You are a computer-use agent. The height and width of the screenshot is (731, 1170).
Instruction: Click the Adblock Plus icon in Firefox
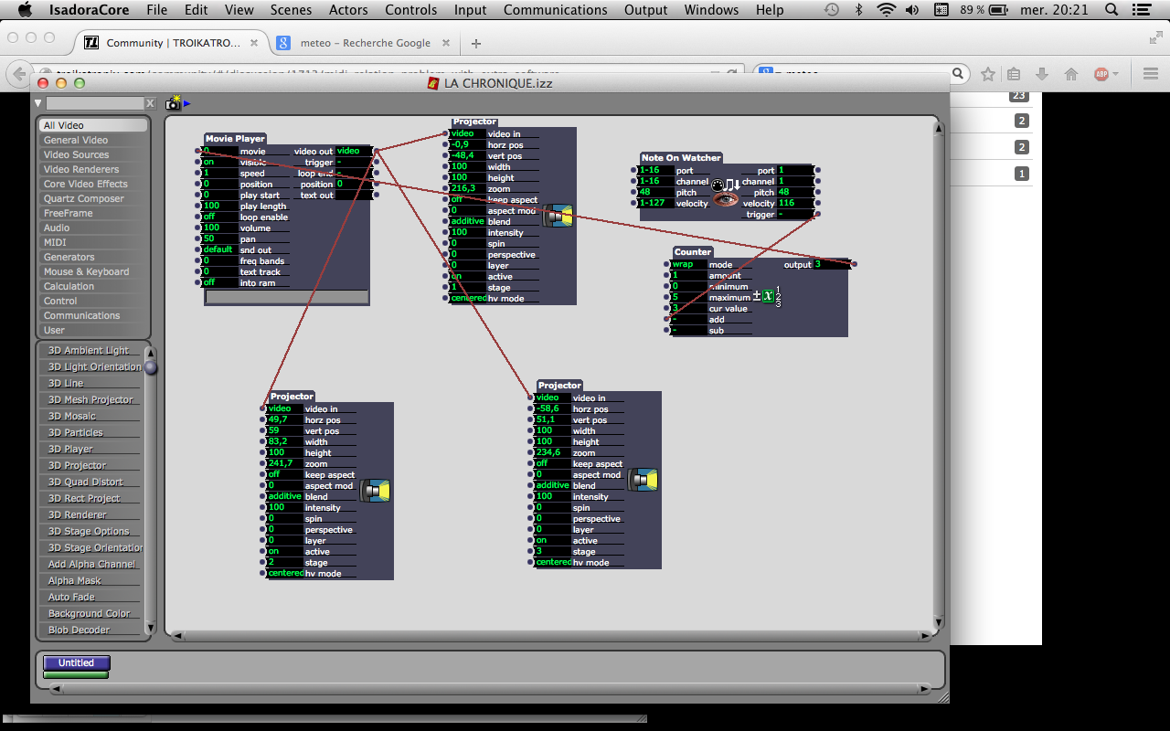pyautogui.click(x=1101, y=74)
